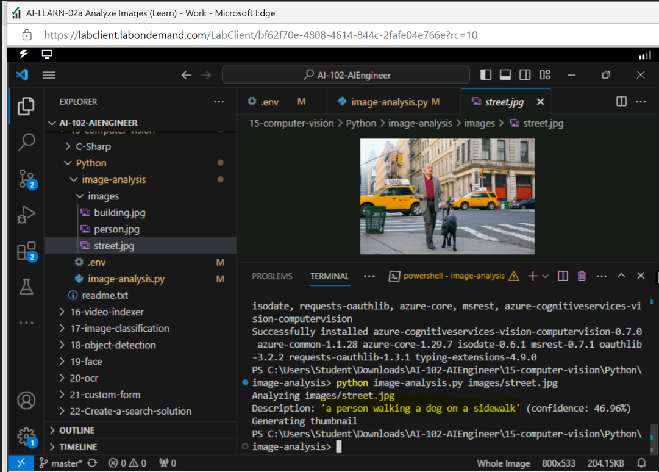659x472 pixels.
Task: View site information lock icon in Edge
Action: click(x=27, y=35)
